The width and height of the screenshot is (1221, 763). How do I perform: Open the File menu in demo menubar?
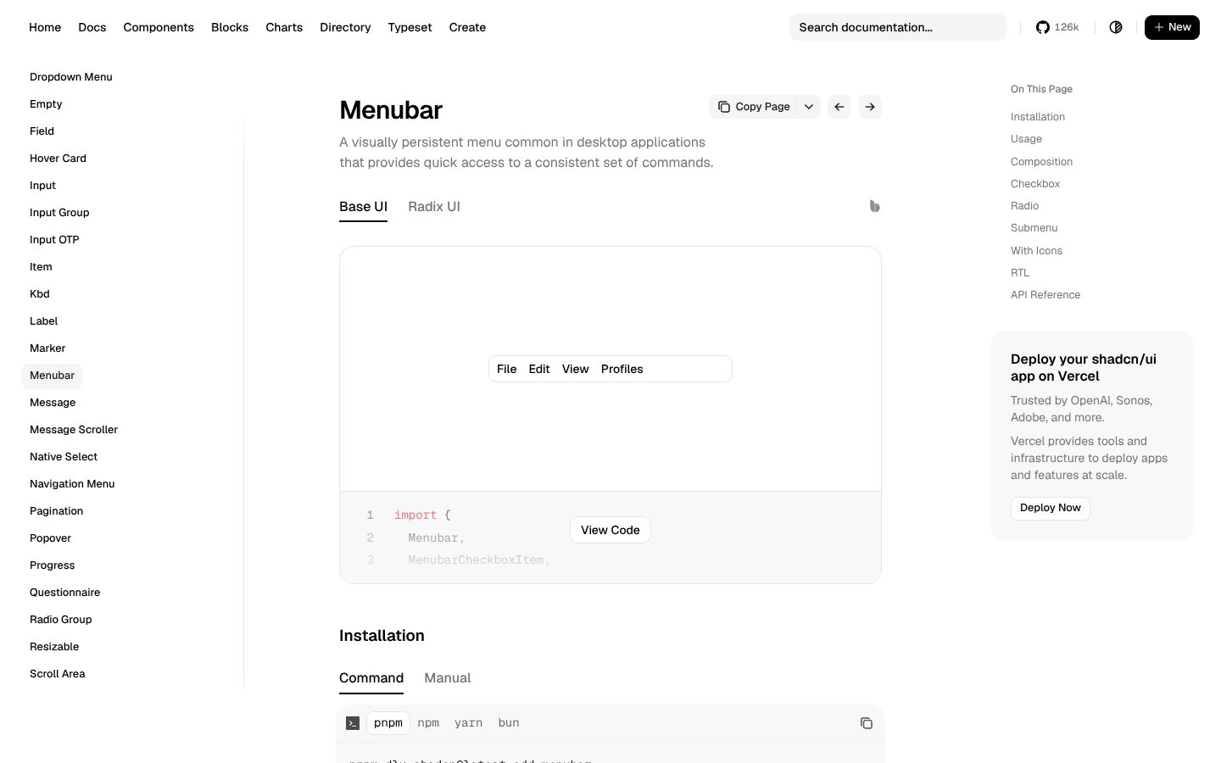click(x=506, y=369)
